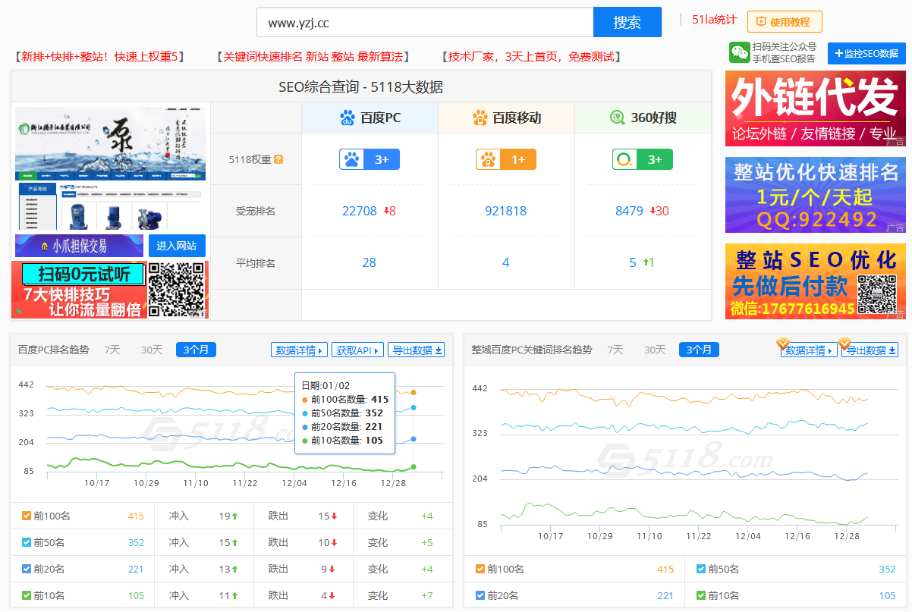Click the Baidu PC paw logo in the column header
The image size is (912, 612).
pos(348,118)
